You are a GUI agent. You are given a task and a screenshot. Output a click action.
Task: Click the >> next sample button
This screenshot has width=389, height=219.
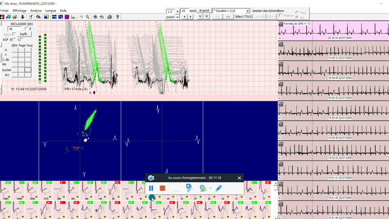click(x=228, y=17)
